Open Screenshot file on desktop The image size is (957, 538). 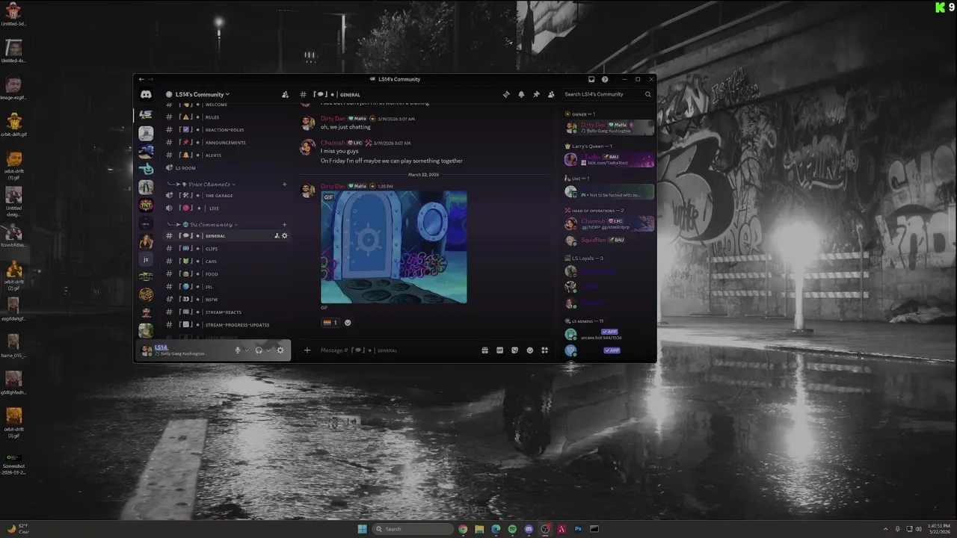tap(13, 464)
